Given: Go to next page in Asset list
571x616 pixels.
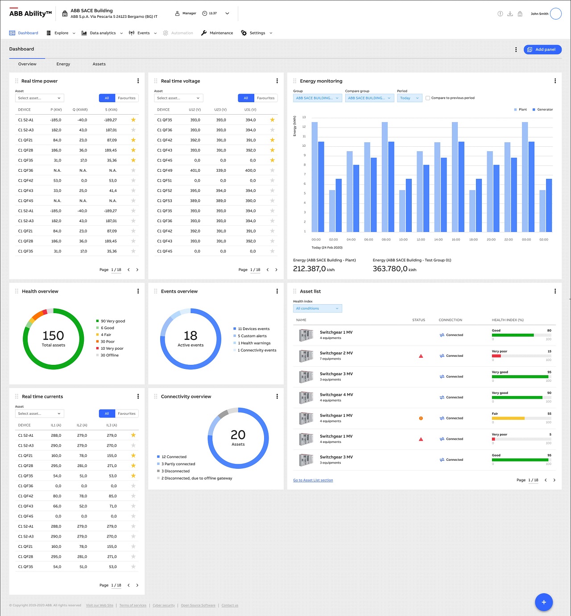Looking at the screenshot, I should pyautogui.click(x=554, y=480).
